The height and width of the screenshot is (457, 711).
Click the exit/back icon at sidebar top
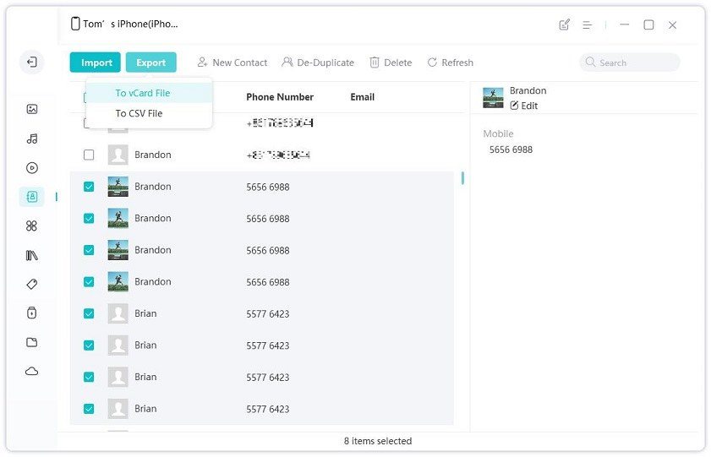[x=31, y=62]
